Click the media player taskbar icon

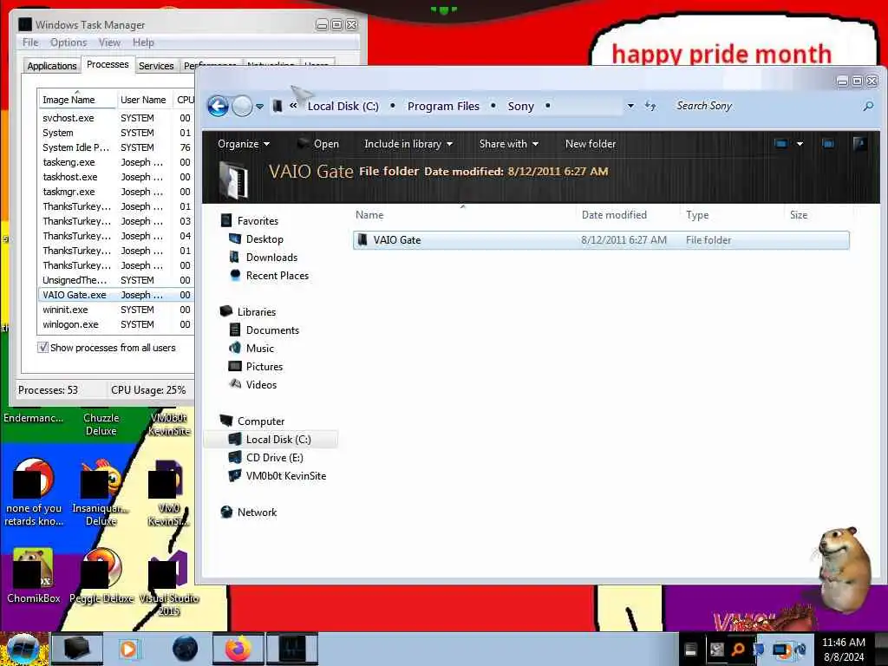(130, 649)
